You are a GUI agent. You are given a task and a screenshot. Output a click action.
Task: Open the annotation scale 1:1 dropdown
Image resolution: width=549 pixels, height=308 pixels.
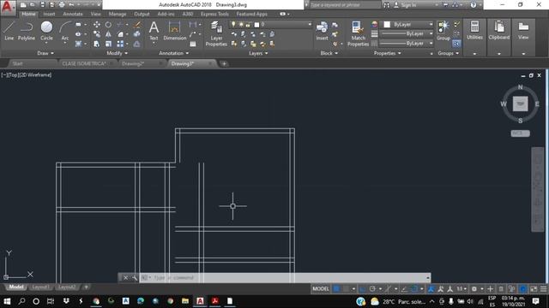[462, 289]
